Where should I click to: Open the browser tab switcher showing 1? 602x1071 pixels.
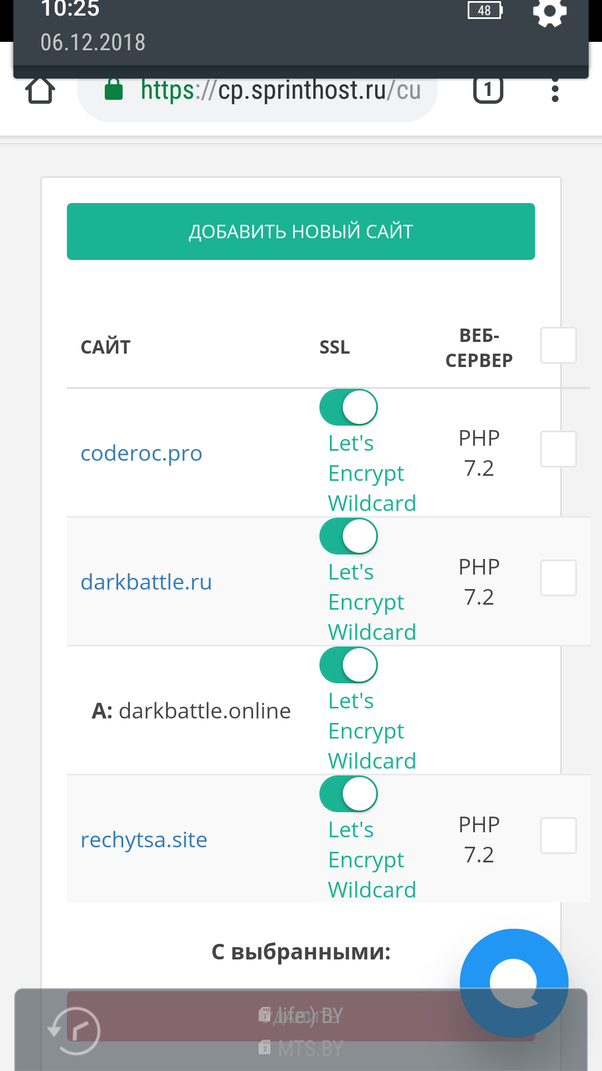coord(488,90)
